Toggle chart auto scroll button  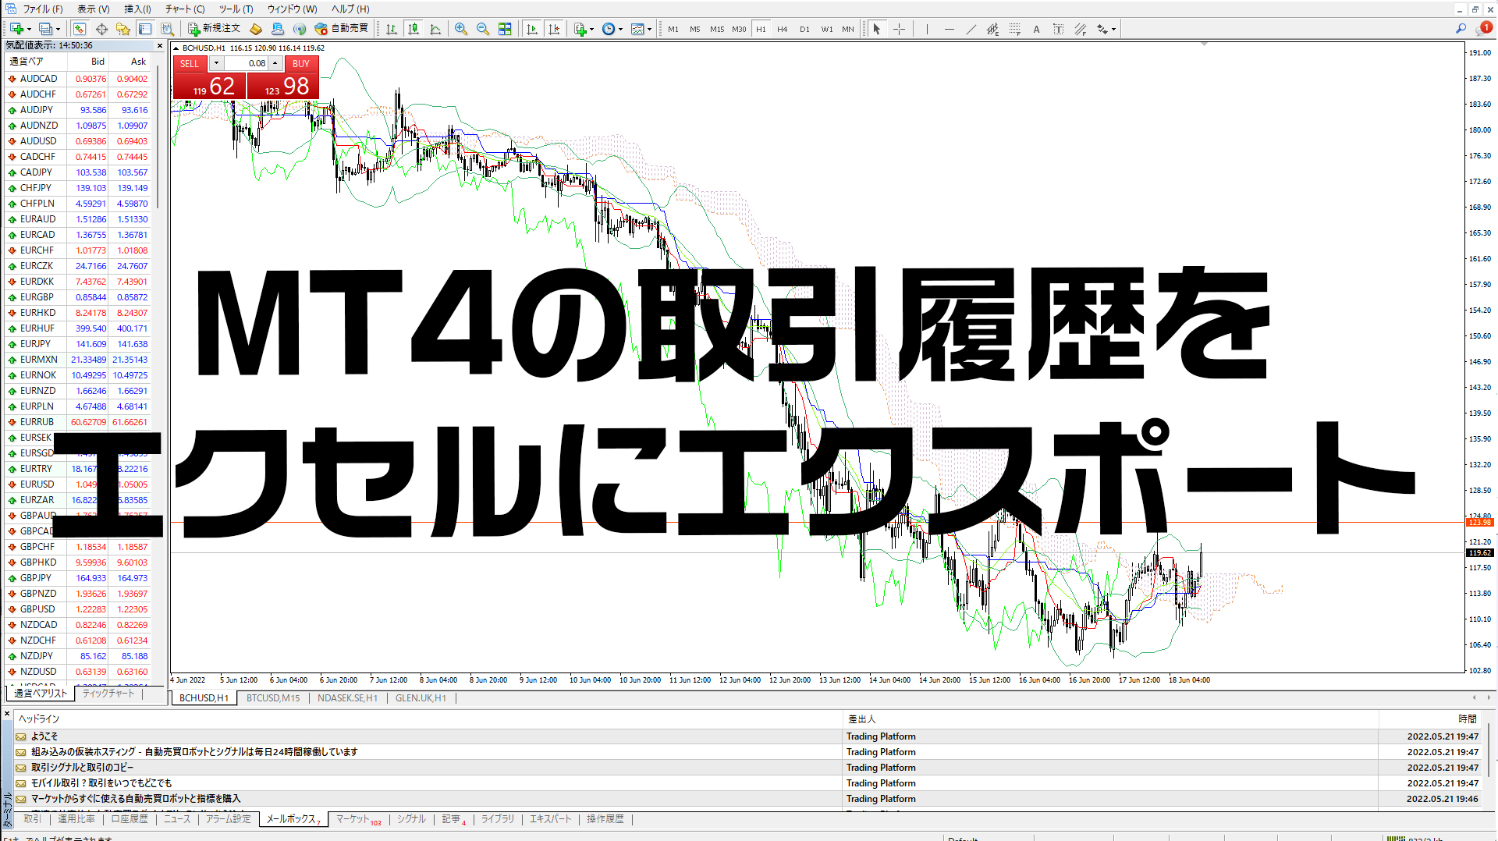tap(532, 29)
